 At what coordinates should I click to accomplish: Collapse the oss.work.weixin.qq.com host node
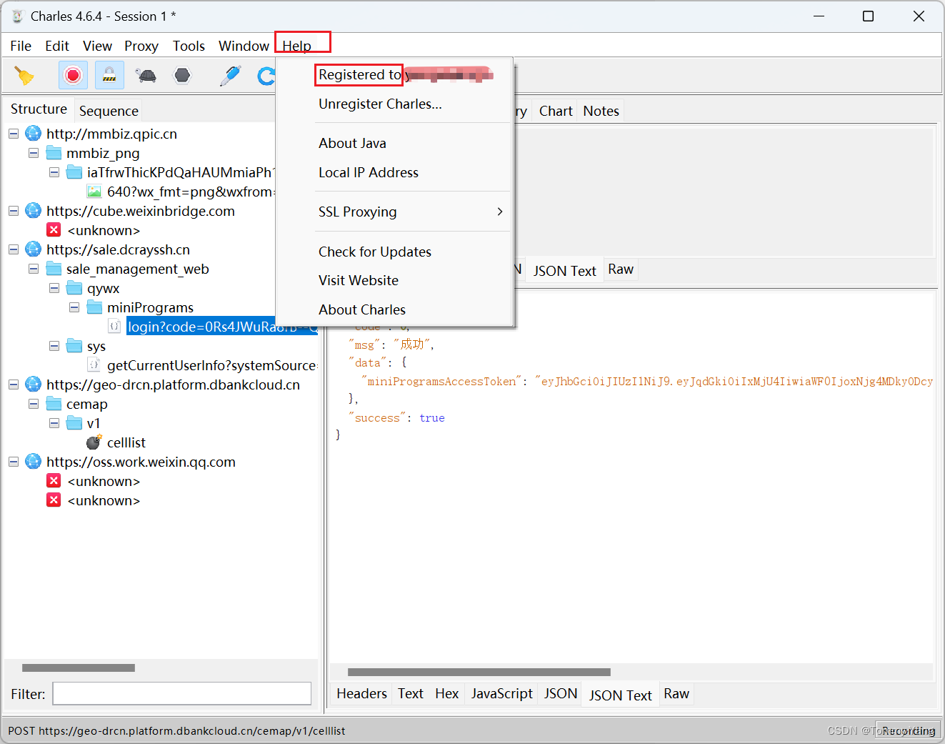[x=14, y=462]
